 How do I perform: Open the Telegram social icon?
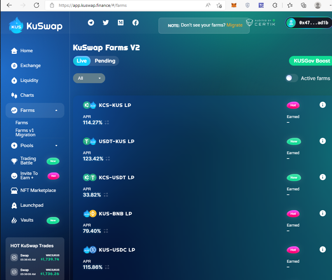pos(91,23)
